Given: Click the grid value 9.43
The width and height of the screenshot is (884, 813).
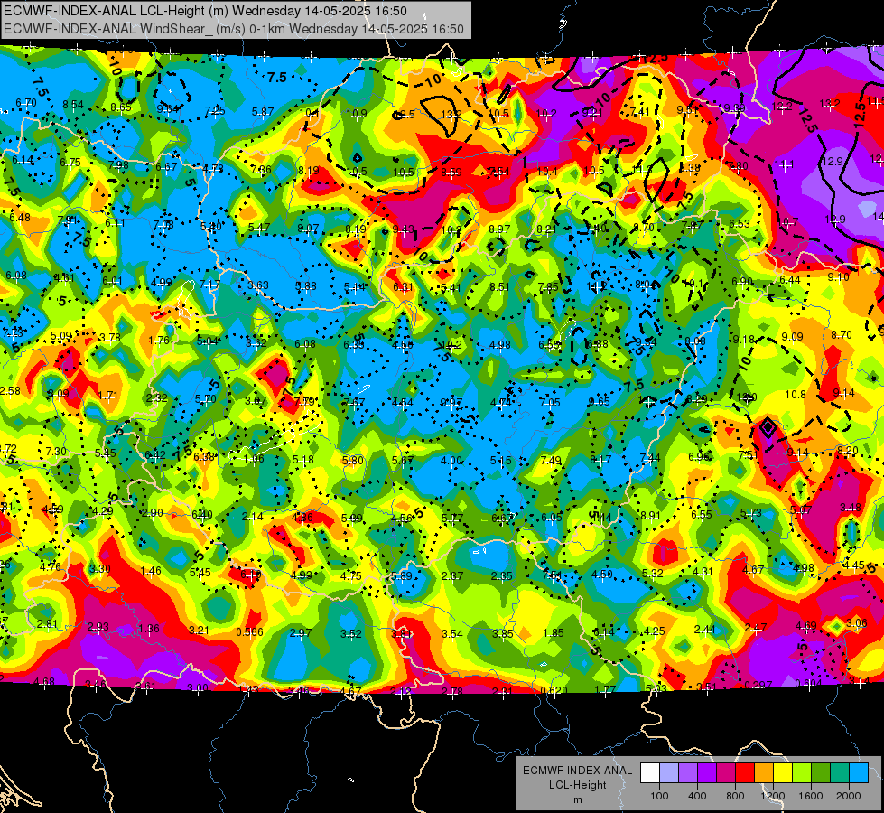Looking at the screenshot, I should [x=403, y=229].
